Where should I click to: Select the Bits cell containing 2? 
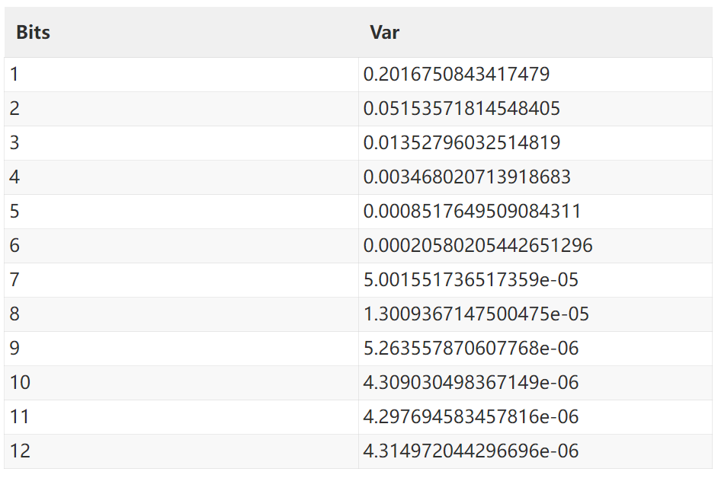(x=14, y=109)
